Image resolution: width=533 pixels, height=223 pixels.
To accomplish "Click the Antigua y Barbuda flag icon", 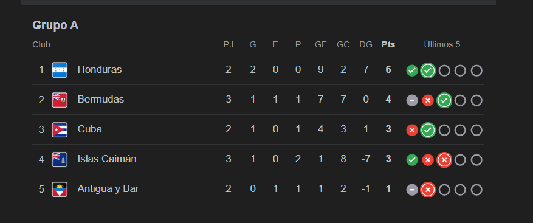I will (x=60, y=190).
